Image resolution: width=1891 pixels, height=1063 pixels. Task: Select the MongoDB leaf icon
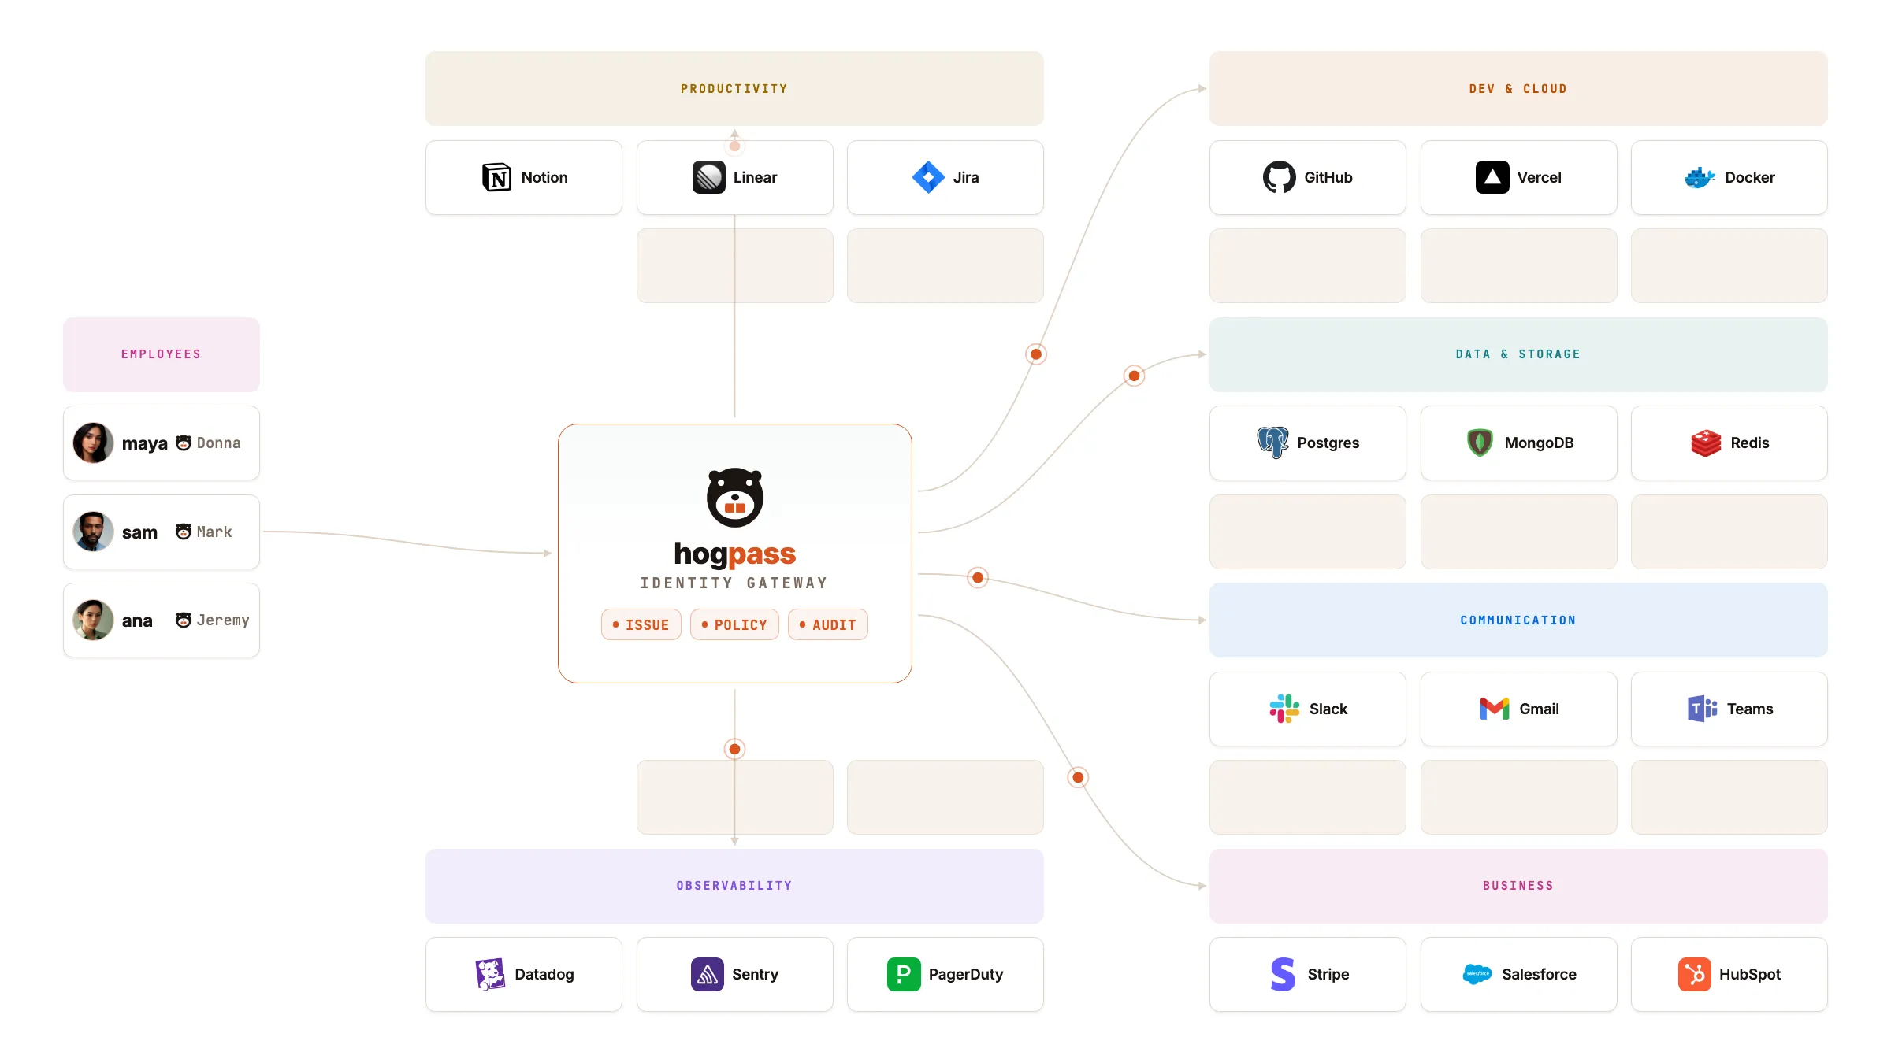[1480, 443]
